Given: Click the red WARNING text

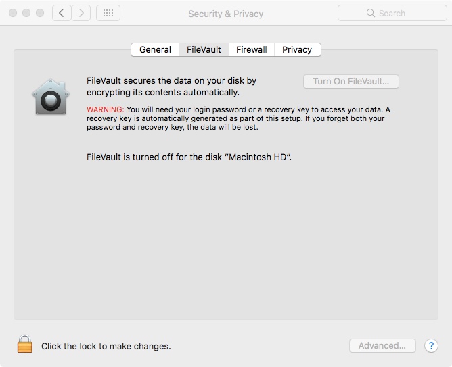Looking at the screenshot, I should (105, 109).
